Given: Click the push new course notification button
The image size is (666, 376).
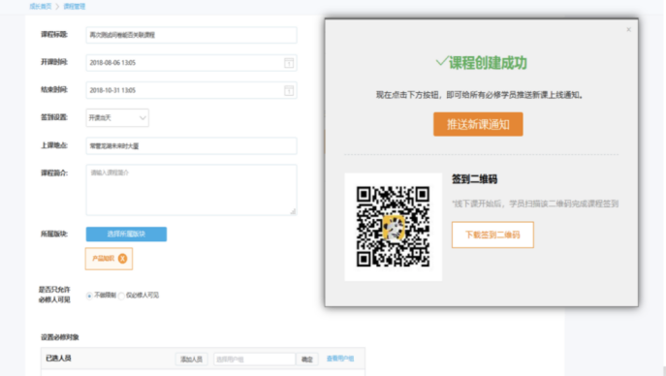Looking at the screenshot, I should [x=478, y=124].
